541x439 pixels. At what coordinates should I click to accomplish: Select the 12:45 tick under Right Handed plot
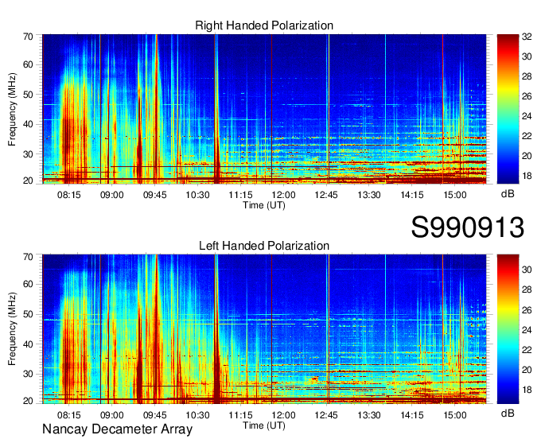click(x=326, y=195)
